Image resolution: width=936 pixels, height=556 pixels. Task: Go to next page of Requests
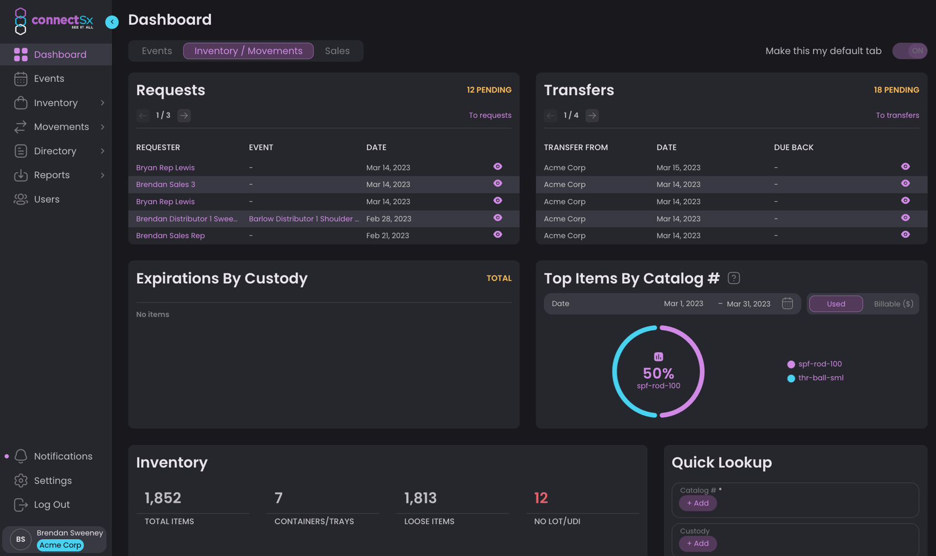pos(184,116)
